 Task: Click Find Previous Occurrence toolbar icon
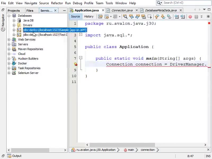pos(131,16)
